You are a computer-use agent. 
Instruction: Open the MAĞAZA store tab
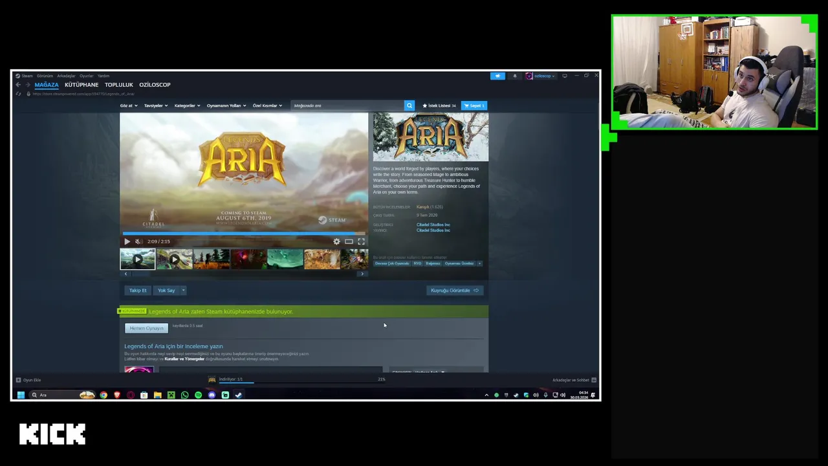pyautogui.click(x=47, y=85)
